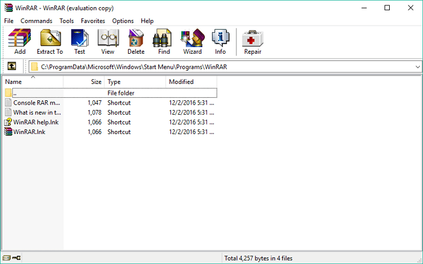Click the Add archive toolbar icon
423x264 pixels.
click(20, 42)
